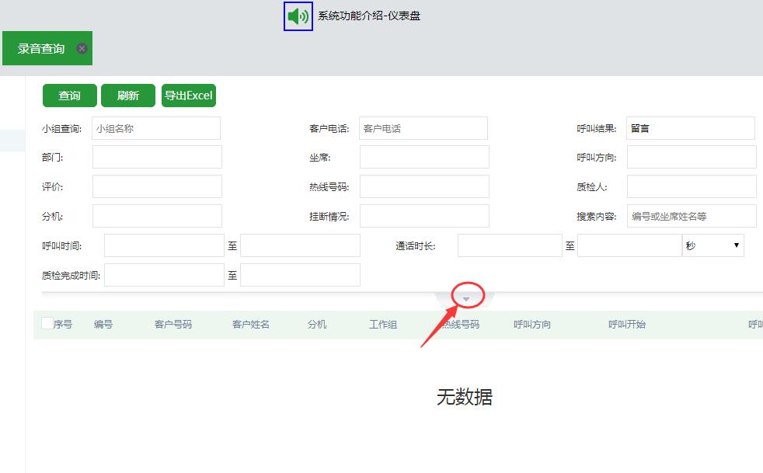Open the 秒 time unit dropdown
This screenshot has width=763, height=473.
pyautogui.click(x=712, y=245)
